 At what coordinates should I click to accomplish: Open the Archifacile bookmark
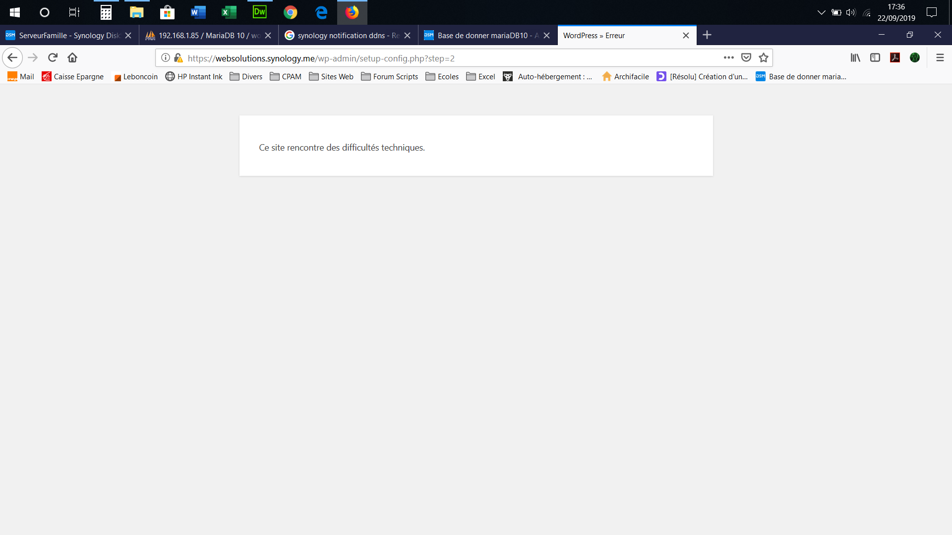(x=625, y=76)
